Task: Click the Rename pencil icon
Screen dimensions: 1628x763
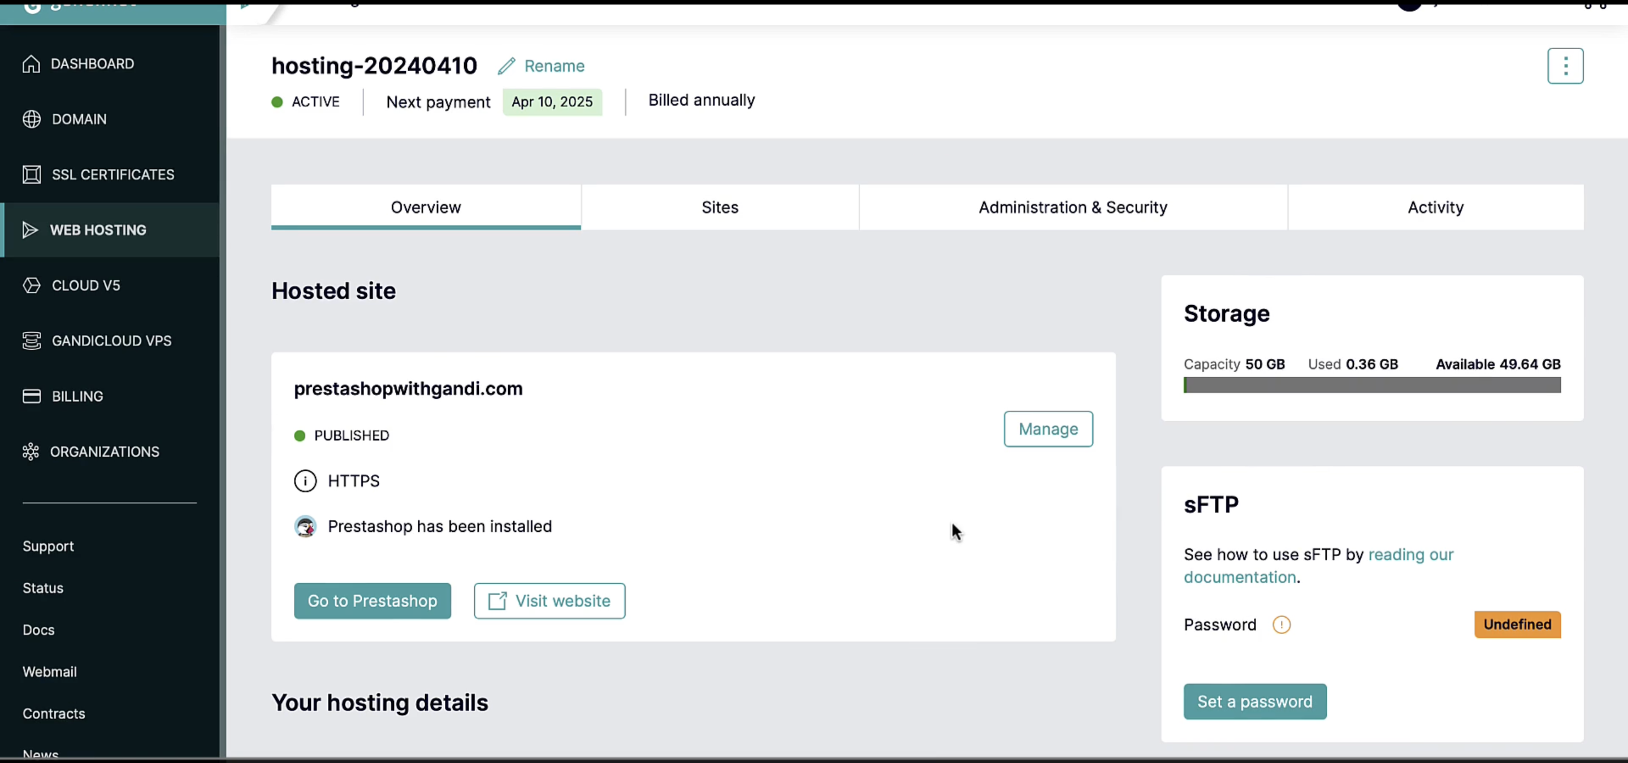Action: click(506, 66)
